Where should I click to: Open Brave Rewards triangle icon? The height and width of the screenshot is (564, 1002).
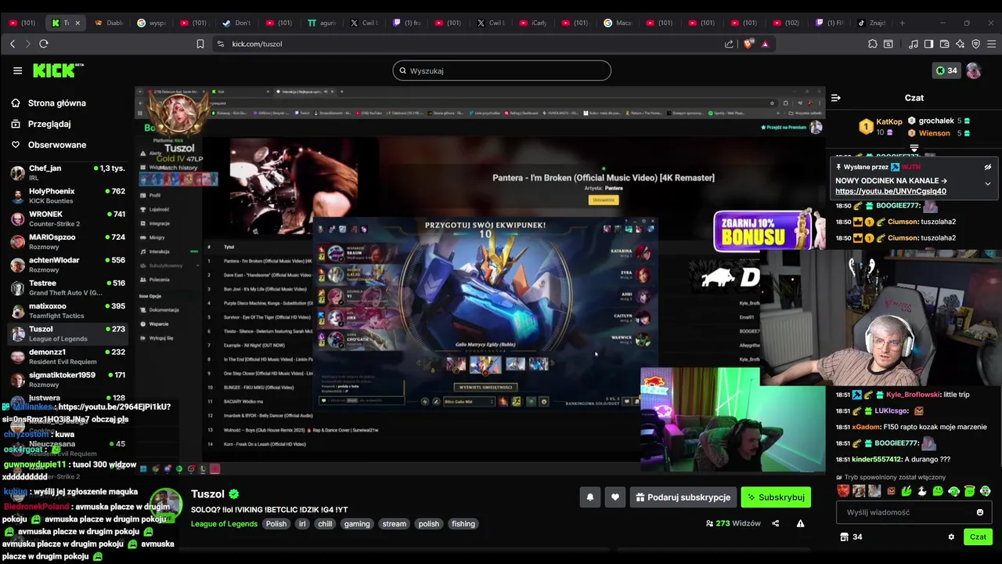(765, 44)
